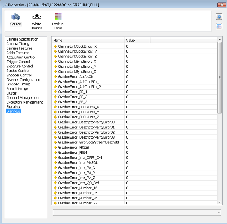Select the GrabberError_Intr_PA_X row

tap(135, 168)
